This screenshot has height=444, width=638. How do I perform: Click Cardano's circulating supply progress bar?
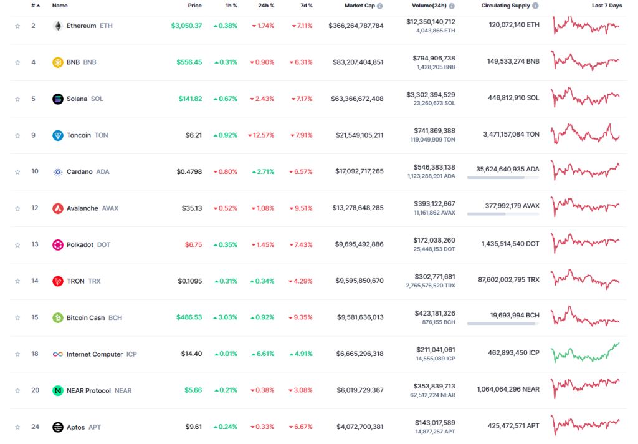[502, 179]
